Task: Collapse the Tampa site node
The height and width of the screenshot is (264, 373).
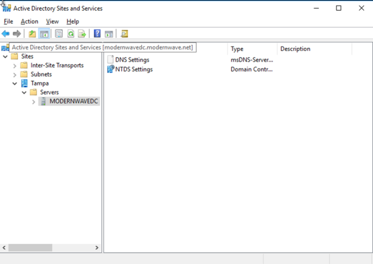Action: coord(15,83)
